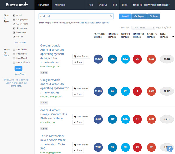Click the help question mark bubble
Screen dimensions: 175x154
[x=169, y=149]
